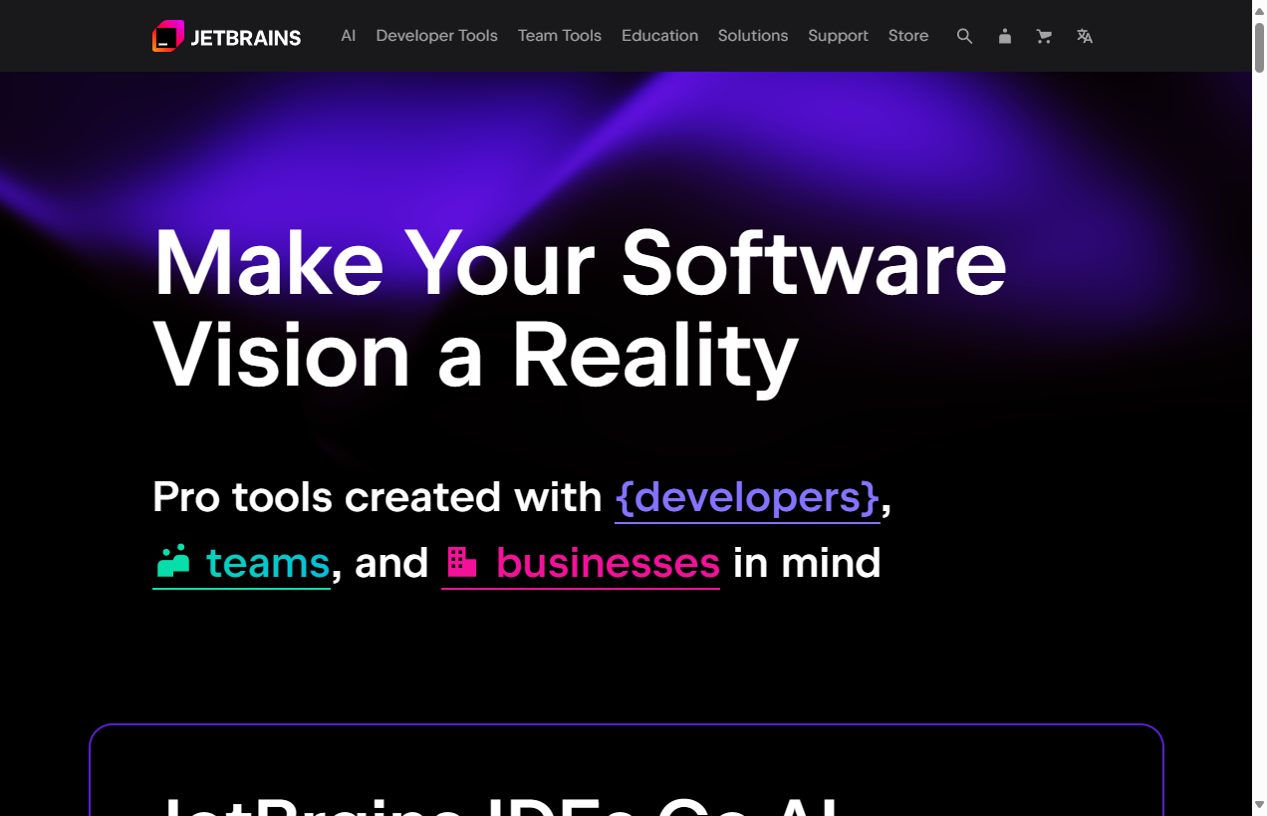Select Support from the navigation
The width and height of the screenshot is (1267, 816).
(838, 36)
